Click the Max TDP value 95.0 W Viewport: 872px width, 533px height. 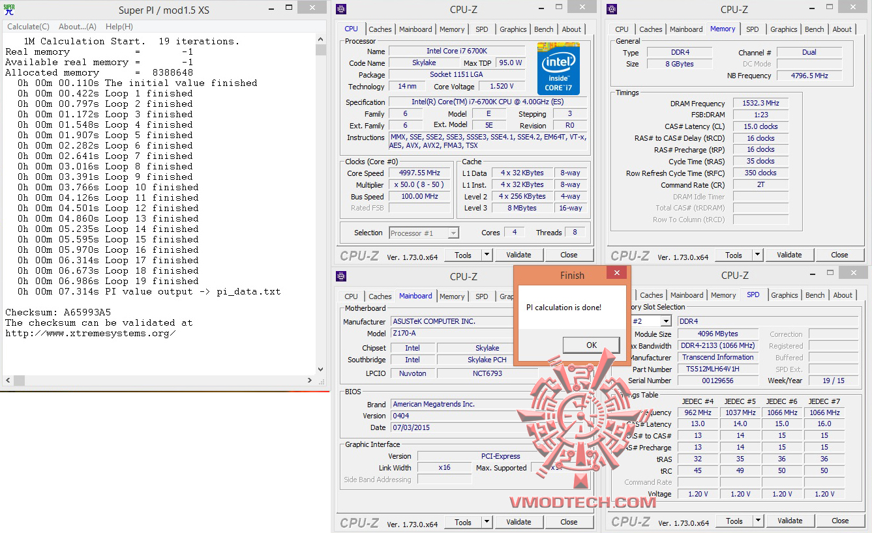(511, 63)
